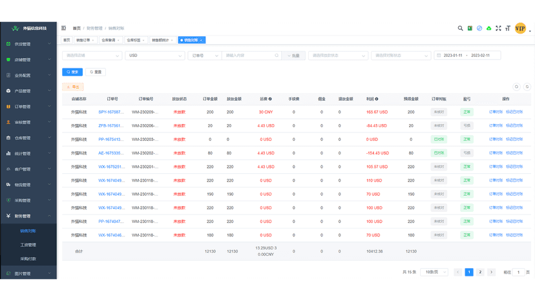Expand 审核管理 with its chevron

(x=49, y=122)
